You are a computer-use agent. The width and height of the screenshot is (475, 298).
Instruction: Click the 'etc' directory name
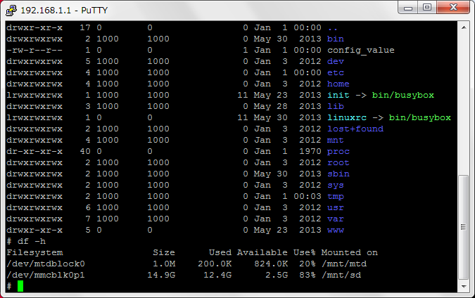(336, 72)
